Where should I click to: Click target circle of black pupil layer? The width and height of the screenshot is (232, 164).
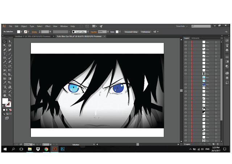[x=216, y=74]
